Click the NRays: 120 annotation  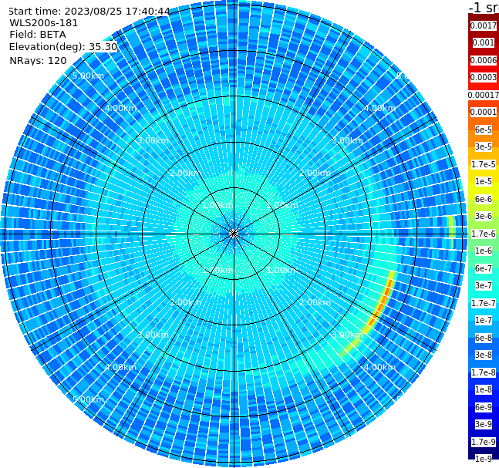(39, 60)
